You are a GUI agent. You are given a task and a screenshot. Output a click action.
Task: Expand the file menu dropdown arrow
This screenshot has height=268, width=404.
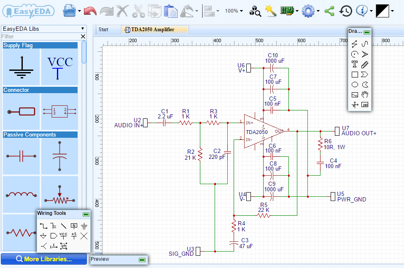pyautogui.click(x=79, y=11)
